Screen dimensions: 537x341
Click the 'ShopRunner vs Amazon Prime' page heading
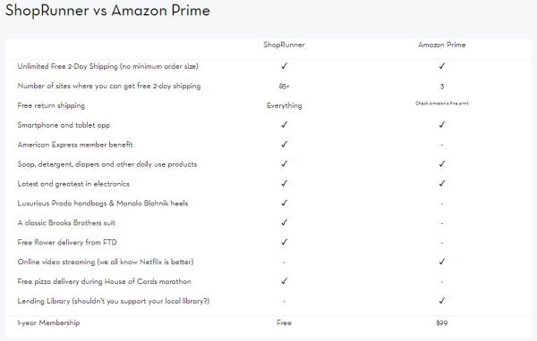[107, 10]
